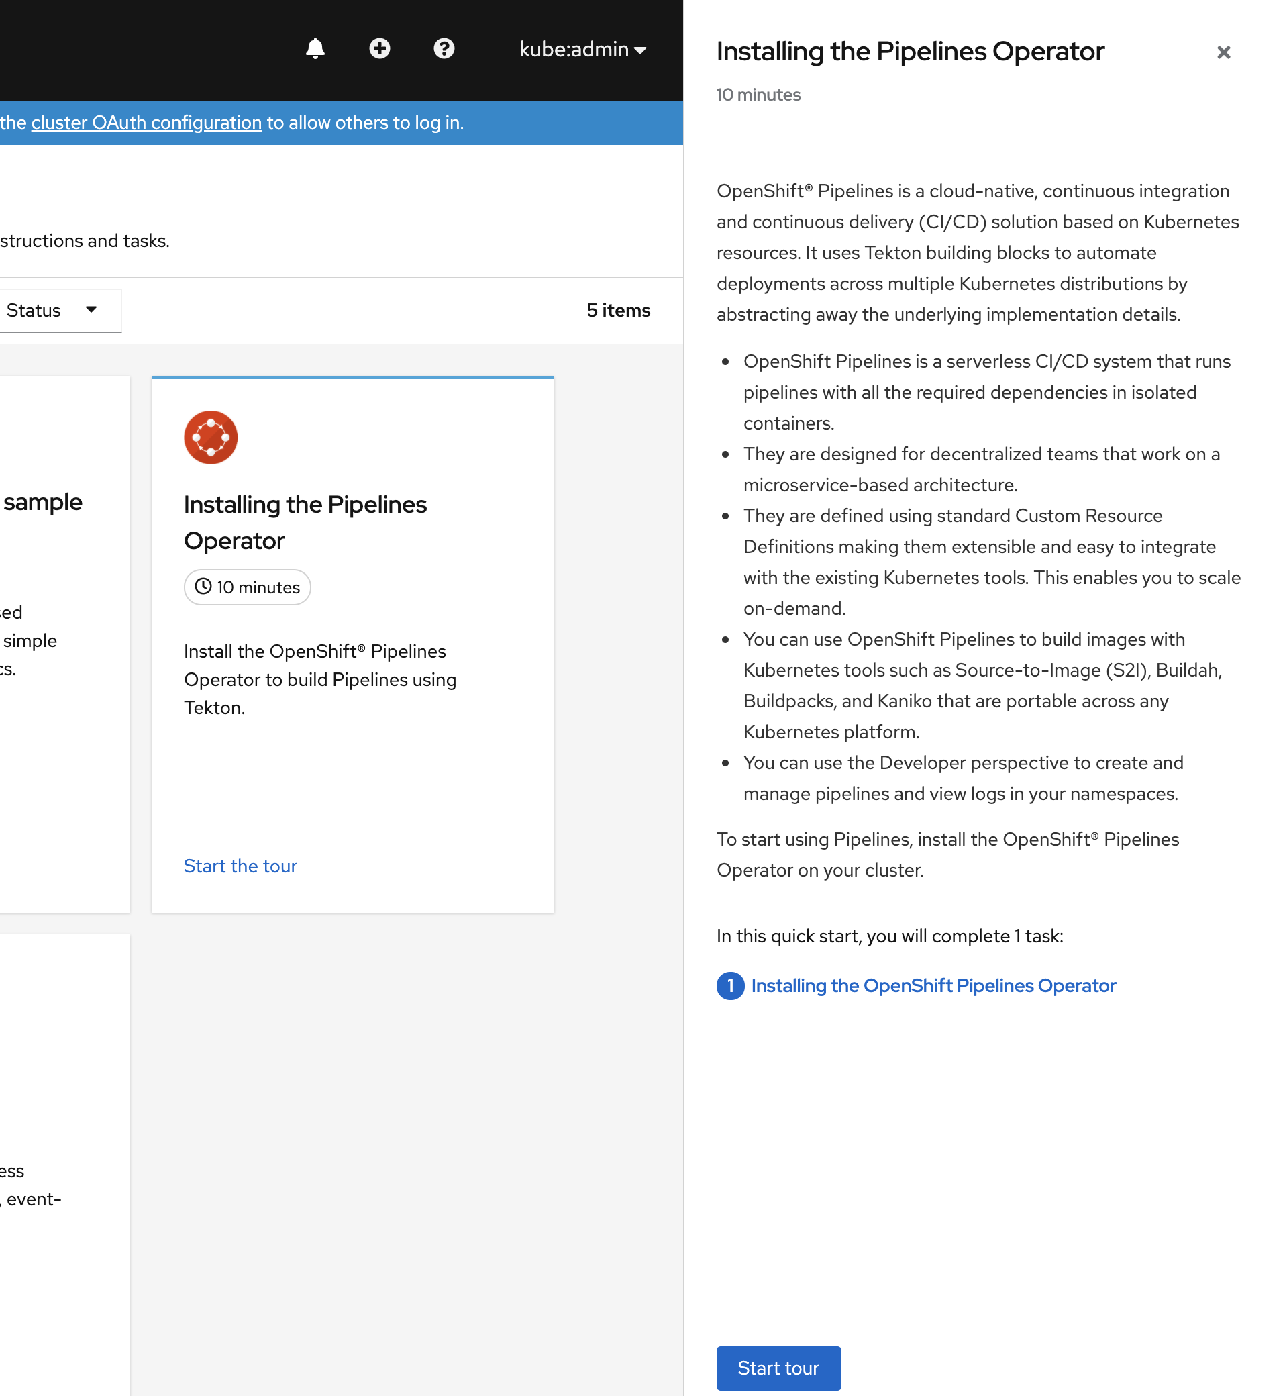The height and width of the screenshot is (1396, 1287).
Task: Open the Installing the OpenShift Pipelines Operator task
Action: [933, 986]
